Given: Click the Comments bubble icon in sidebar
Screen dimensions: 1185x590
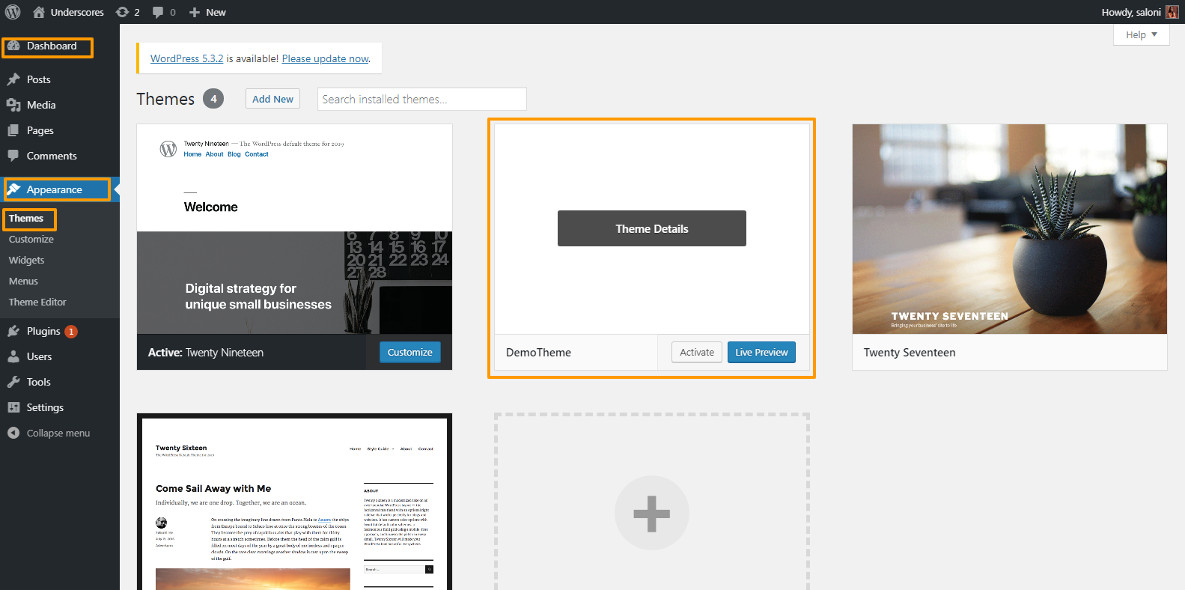Looking at the screenshot, I should point(13,156).
